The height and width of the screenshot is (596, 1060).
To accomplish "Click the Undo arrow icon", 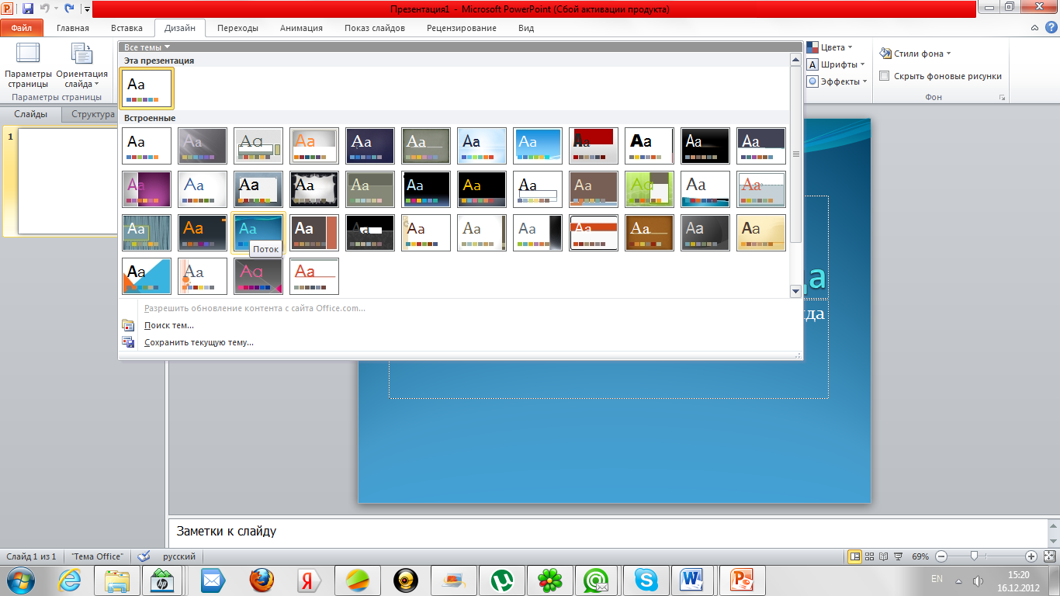I will click(x=45, y=9).
